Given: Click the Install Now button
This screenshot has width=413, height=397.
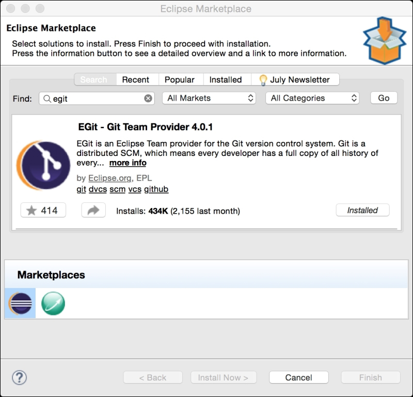Looking at the screenshot, I should click(x=224, y=377).
